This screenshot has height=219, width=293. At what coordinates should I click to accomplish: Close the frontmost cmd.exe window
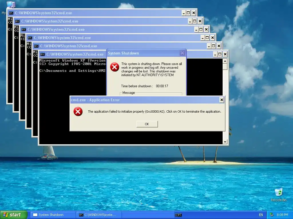[x=225, y=54]
